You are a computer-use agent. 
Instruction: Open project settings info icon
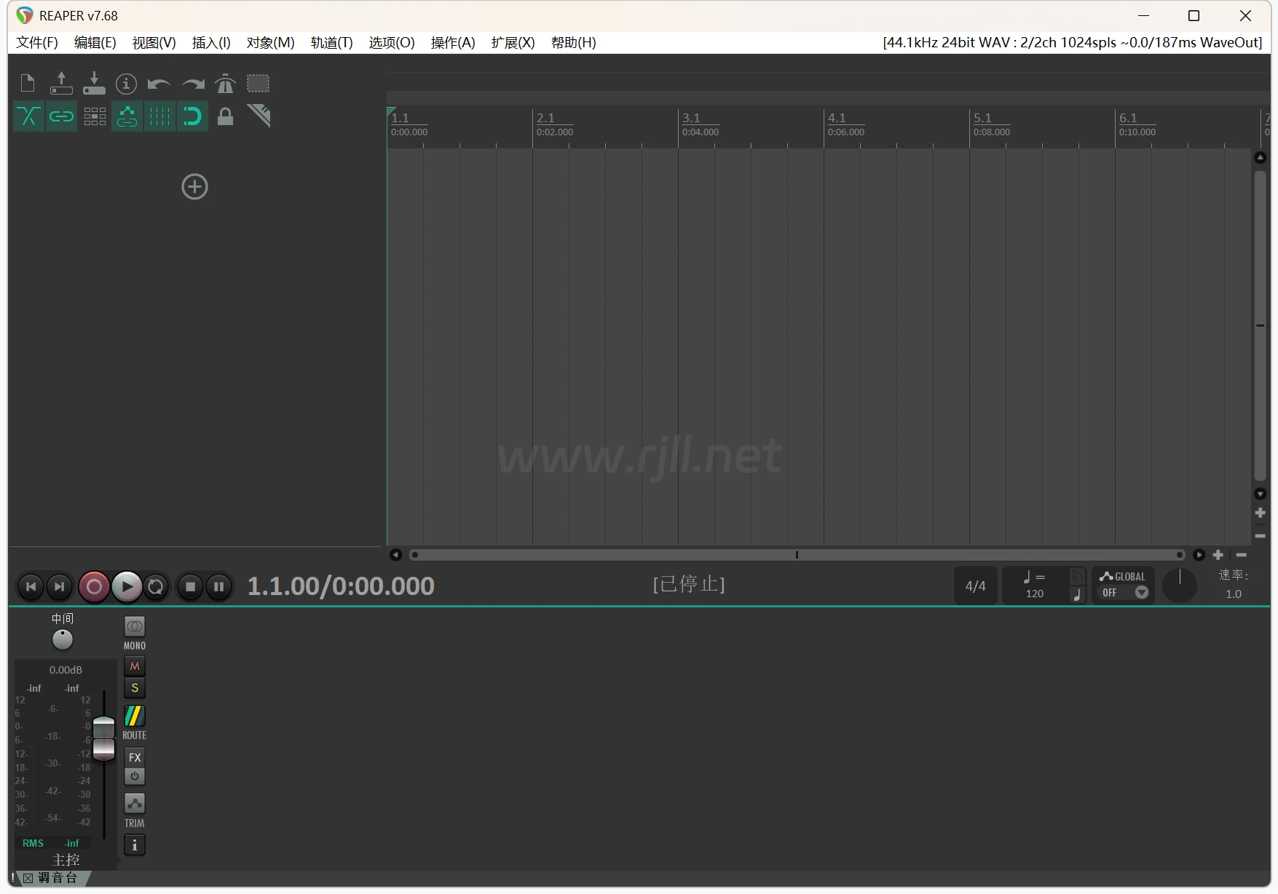(126, 84)
